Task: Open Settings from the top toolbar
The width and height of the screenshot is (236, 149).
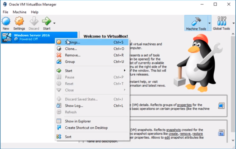Action: coord(19,22)
